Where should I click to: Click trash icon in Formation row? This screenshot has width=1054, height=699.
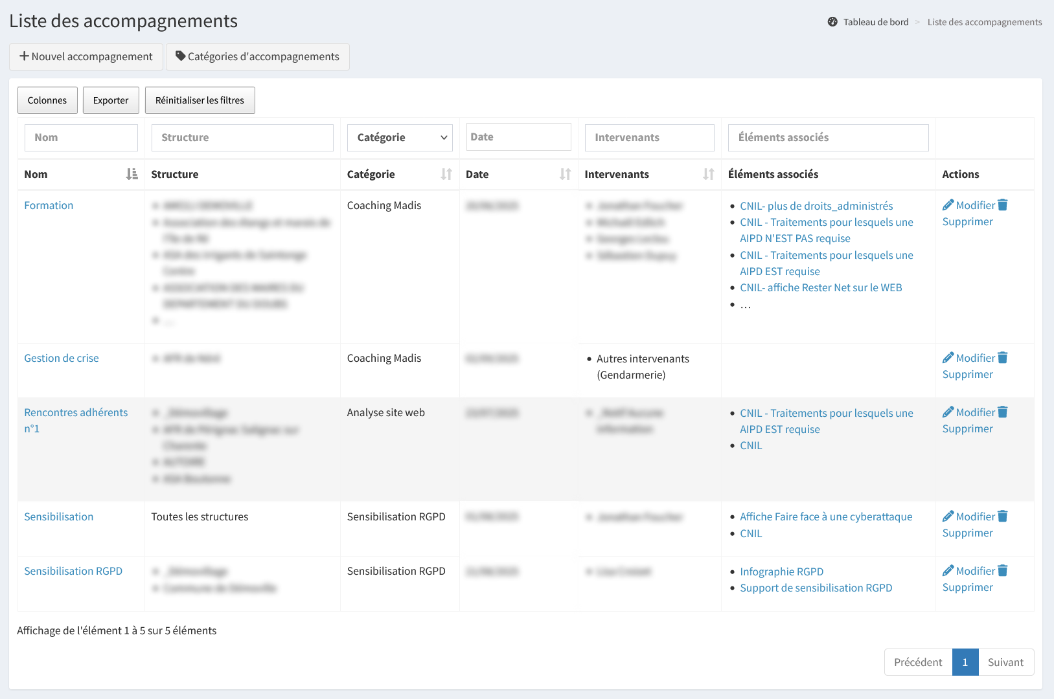pyautogui.click(x=1003, y=205)
